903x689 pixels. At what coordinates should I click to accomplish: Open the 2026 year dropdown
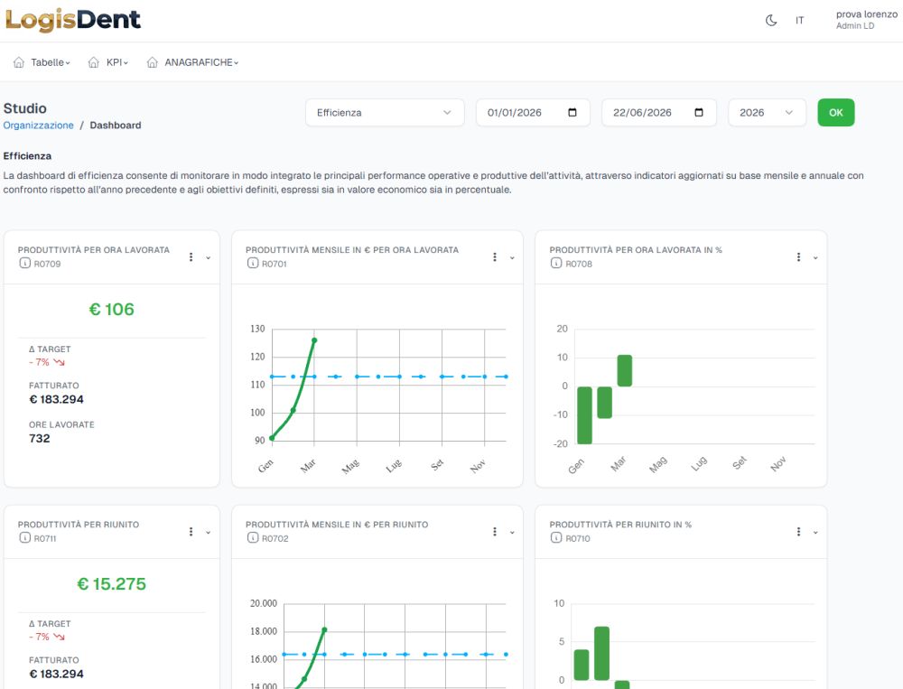pyautogui.click(x=767, y=112)
